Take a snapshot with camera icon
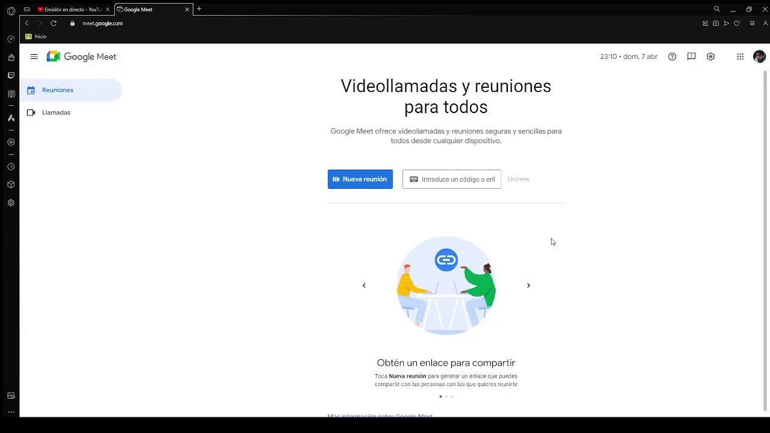This screenshot has width=770, height=433. pos(716,23)
